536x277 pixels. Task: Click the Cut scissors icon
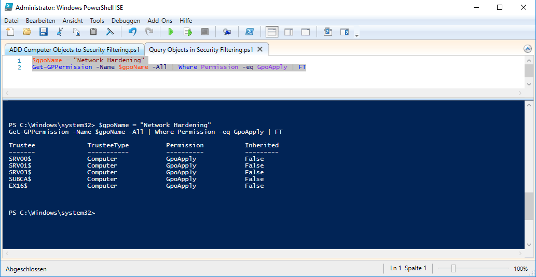60,32
